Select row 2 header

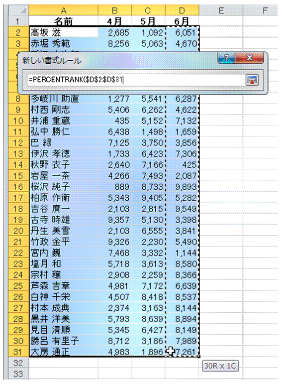18,32
